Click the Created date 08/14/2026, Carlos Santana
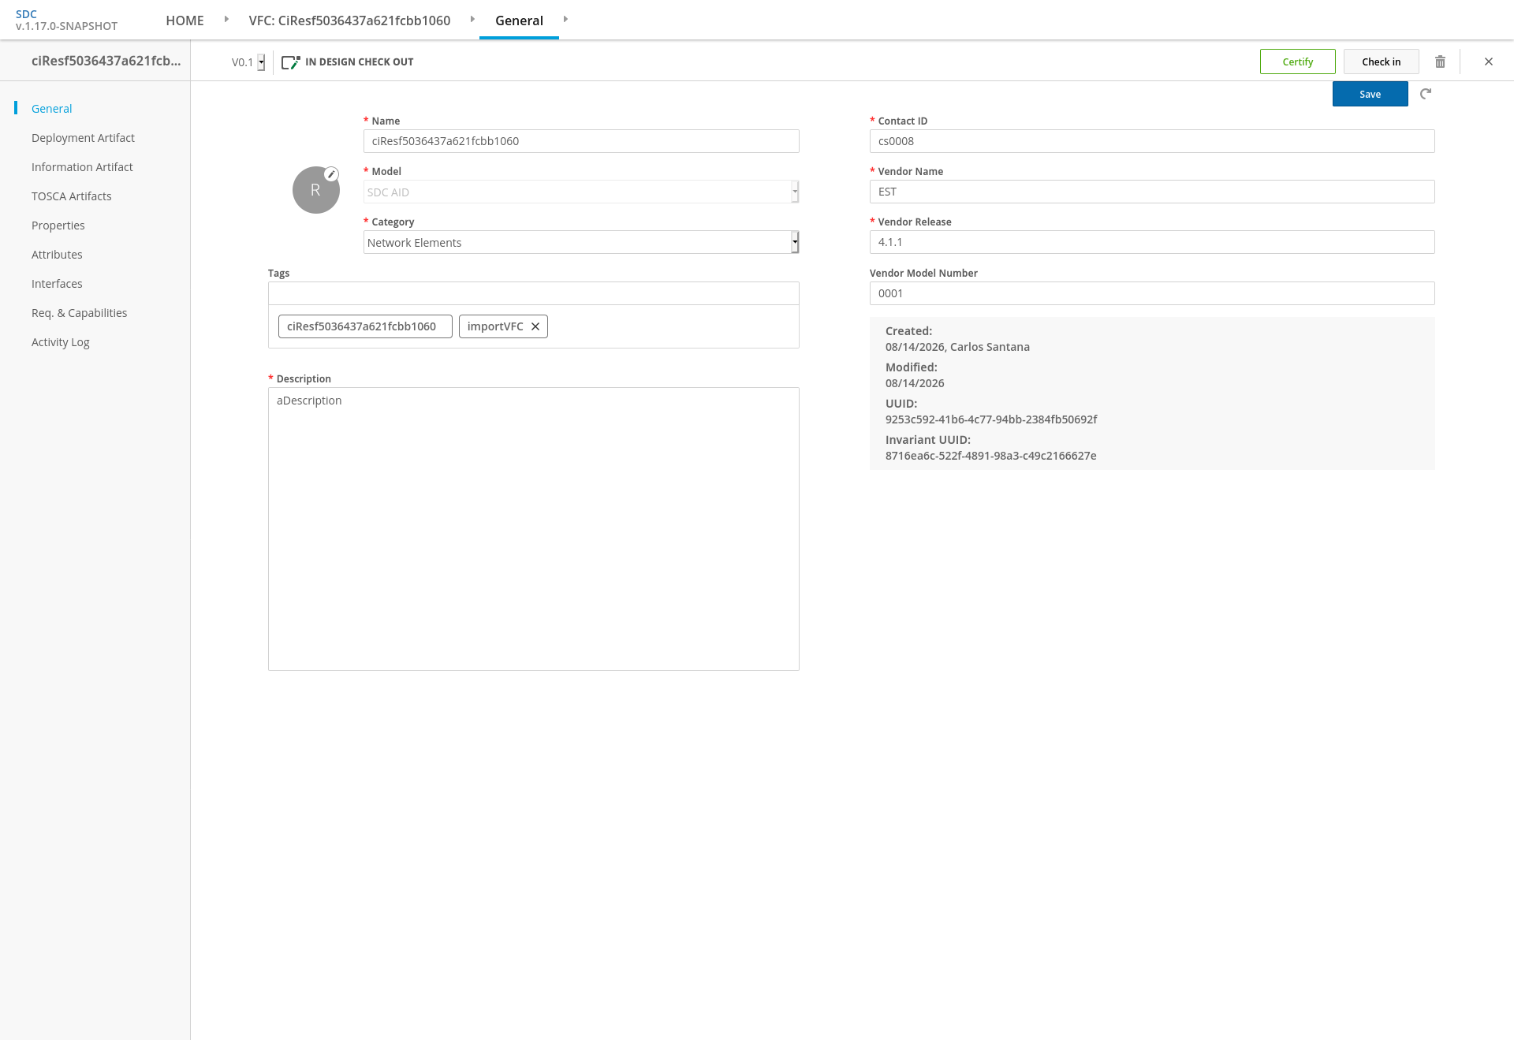1514x1040 pixels. click(x=957, y=347)
